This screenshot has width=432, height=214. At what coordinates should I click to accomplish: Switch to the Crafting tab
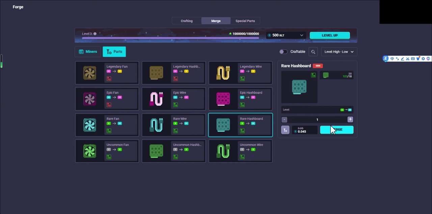pyautogui.click(x=187, y=21)
